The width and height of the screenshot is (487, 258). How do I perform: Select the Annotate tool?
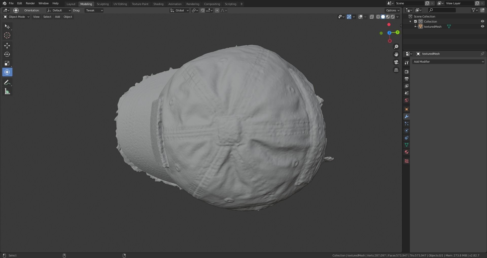coord(7,82)
